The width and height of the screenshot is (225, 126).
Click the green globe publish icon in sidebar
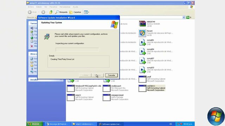tap(32, 38)
